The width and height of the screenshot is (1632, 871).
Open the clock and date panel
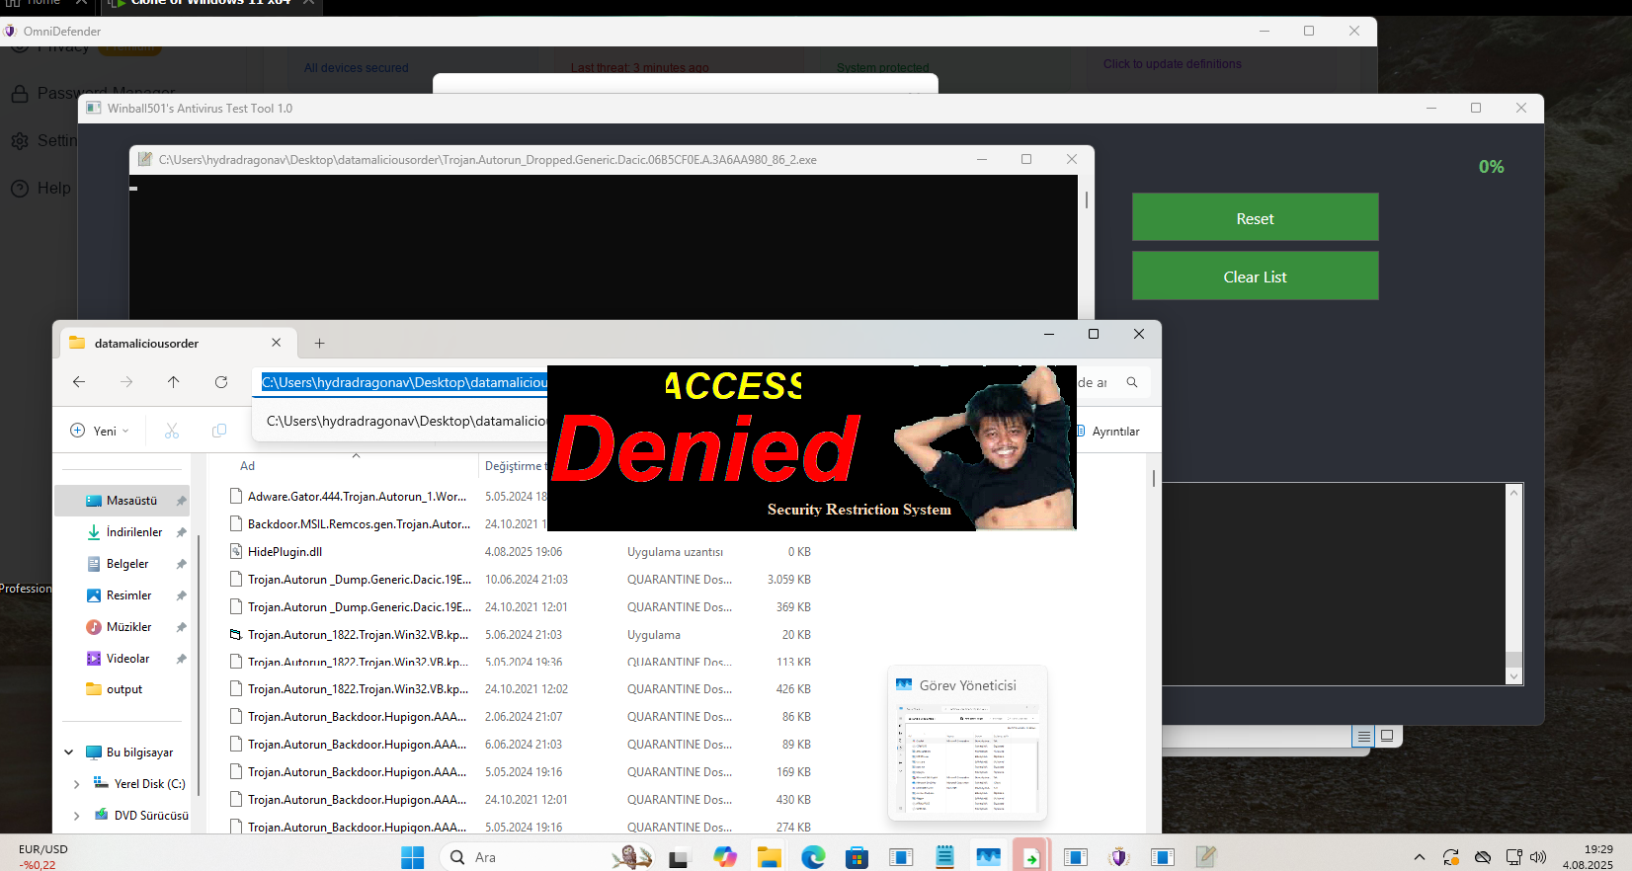coord(1588,857)
